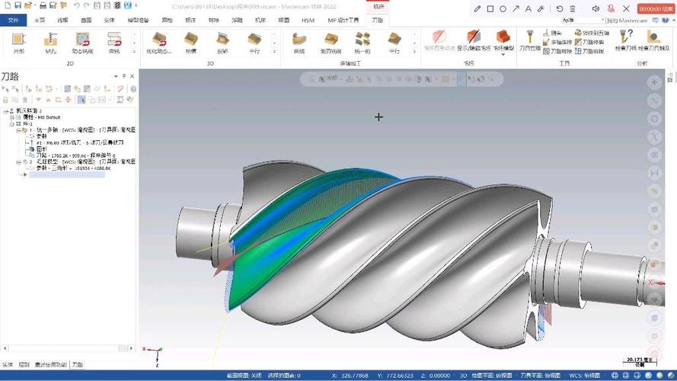Click 刀具平面: 俯视图 in the status bar
Screen dimensions: 677x381
540,376
